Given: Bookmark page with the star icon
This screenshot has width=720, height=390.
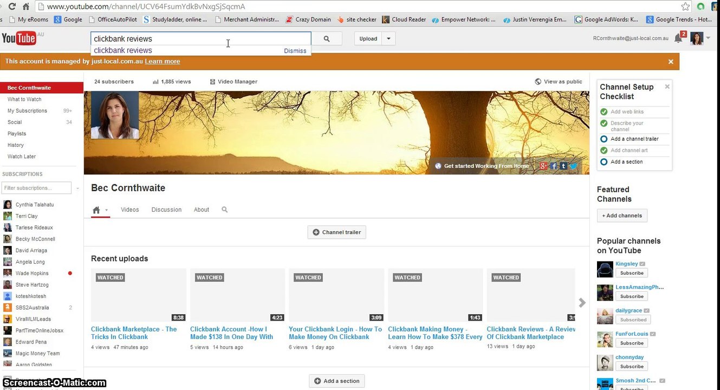Looking at the screenshot, I should pyautogui.click(x=685, y=6).
